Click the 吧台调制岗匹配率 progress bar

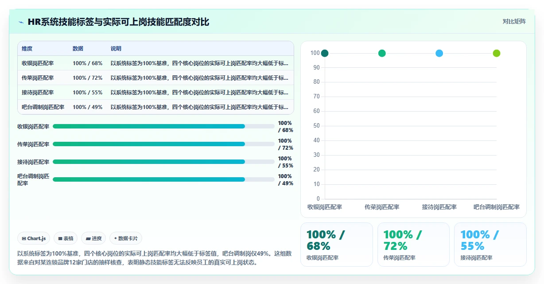(163, 179)
